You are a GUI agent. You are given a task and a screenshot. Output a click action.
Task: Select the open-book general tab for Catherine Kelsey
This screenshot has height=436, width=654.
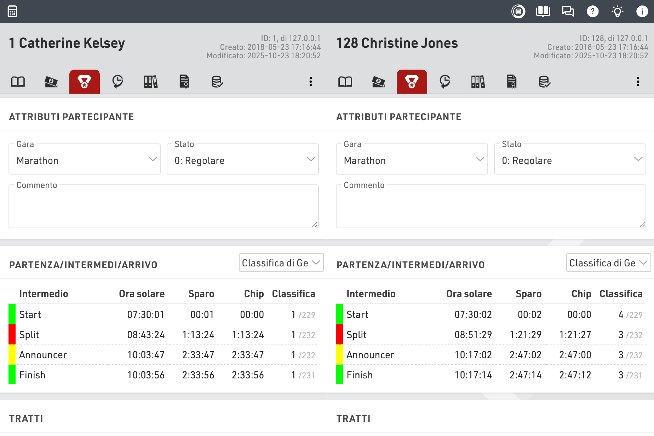18,82
